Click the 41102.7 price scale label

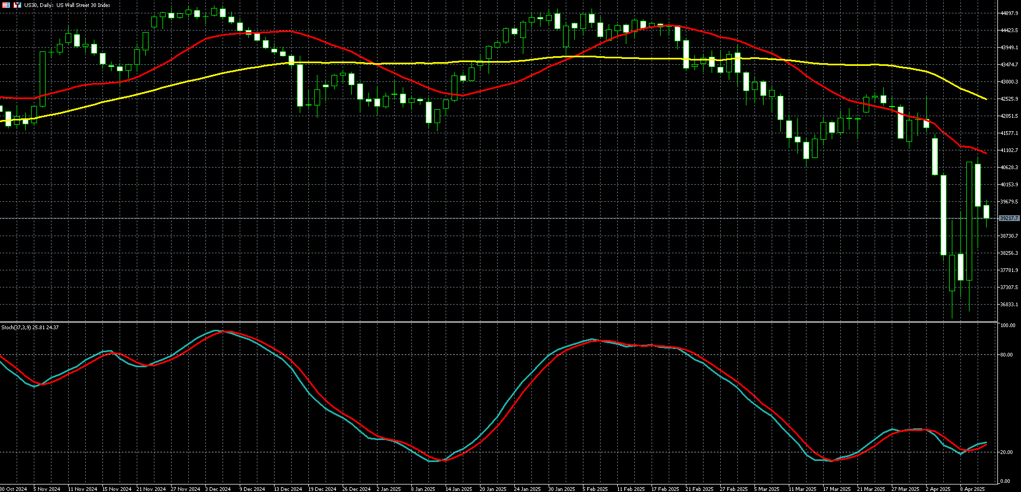(1009, 150)
